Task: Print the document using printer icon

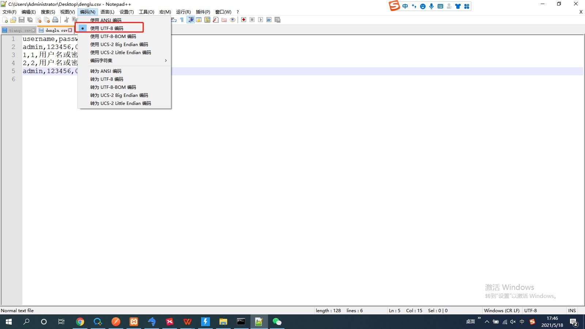Action: tap(55, 20)
